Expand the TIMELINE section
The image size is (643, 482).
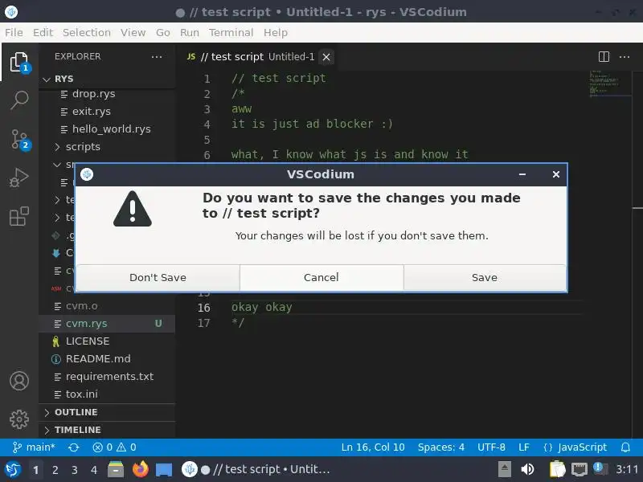tap(108, 430)
